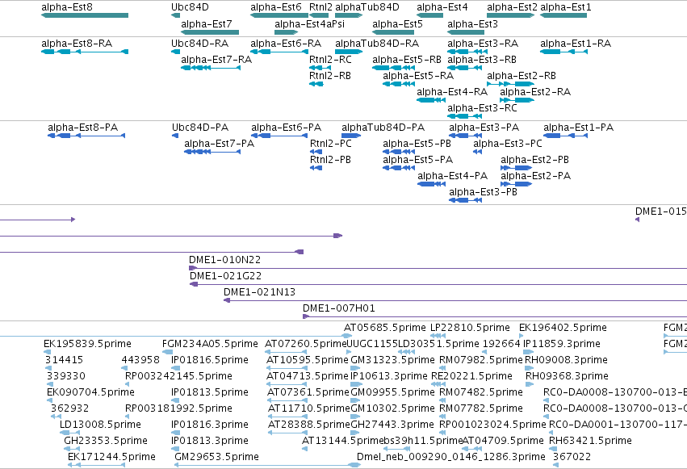Select the FGM234A05.5prime EST label
Screen dimensions: 687x469
coord(210,344)
